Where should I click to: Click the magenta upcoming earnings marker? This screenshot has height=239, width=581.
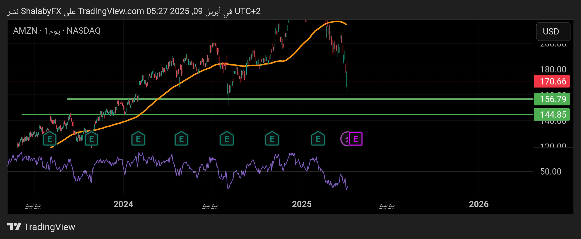356,139
